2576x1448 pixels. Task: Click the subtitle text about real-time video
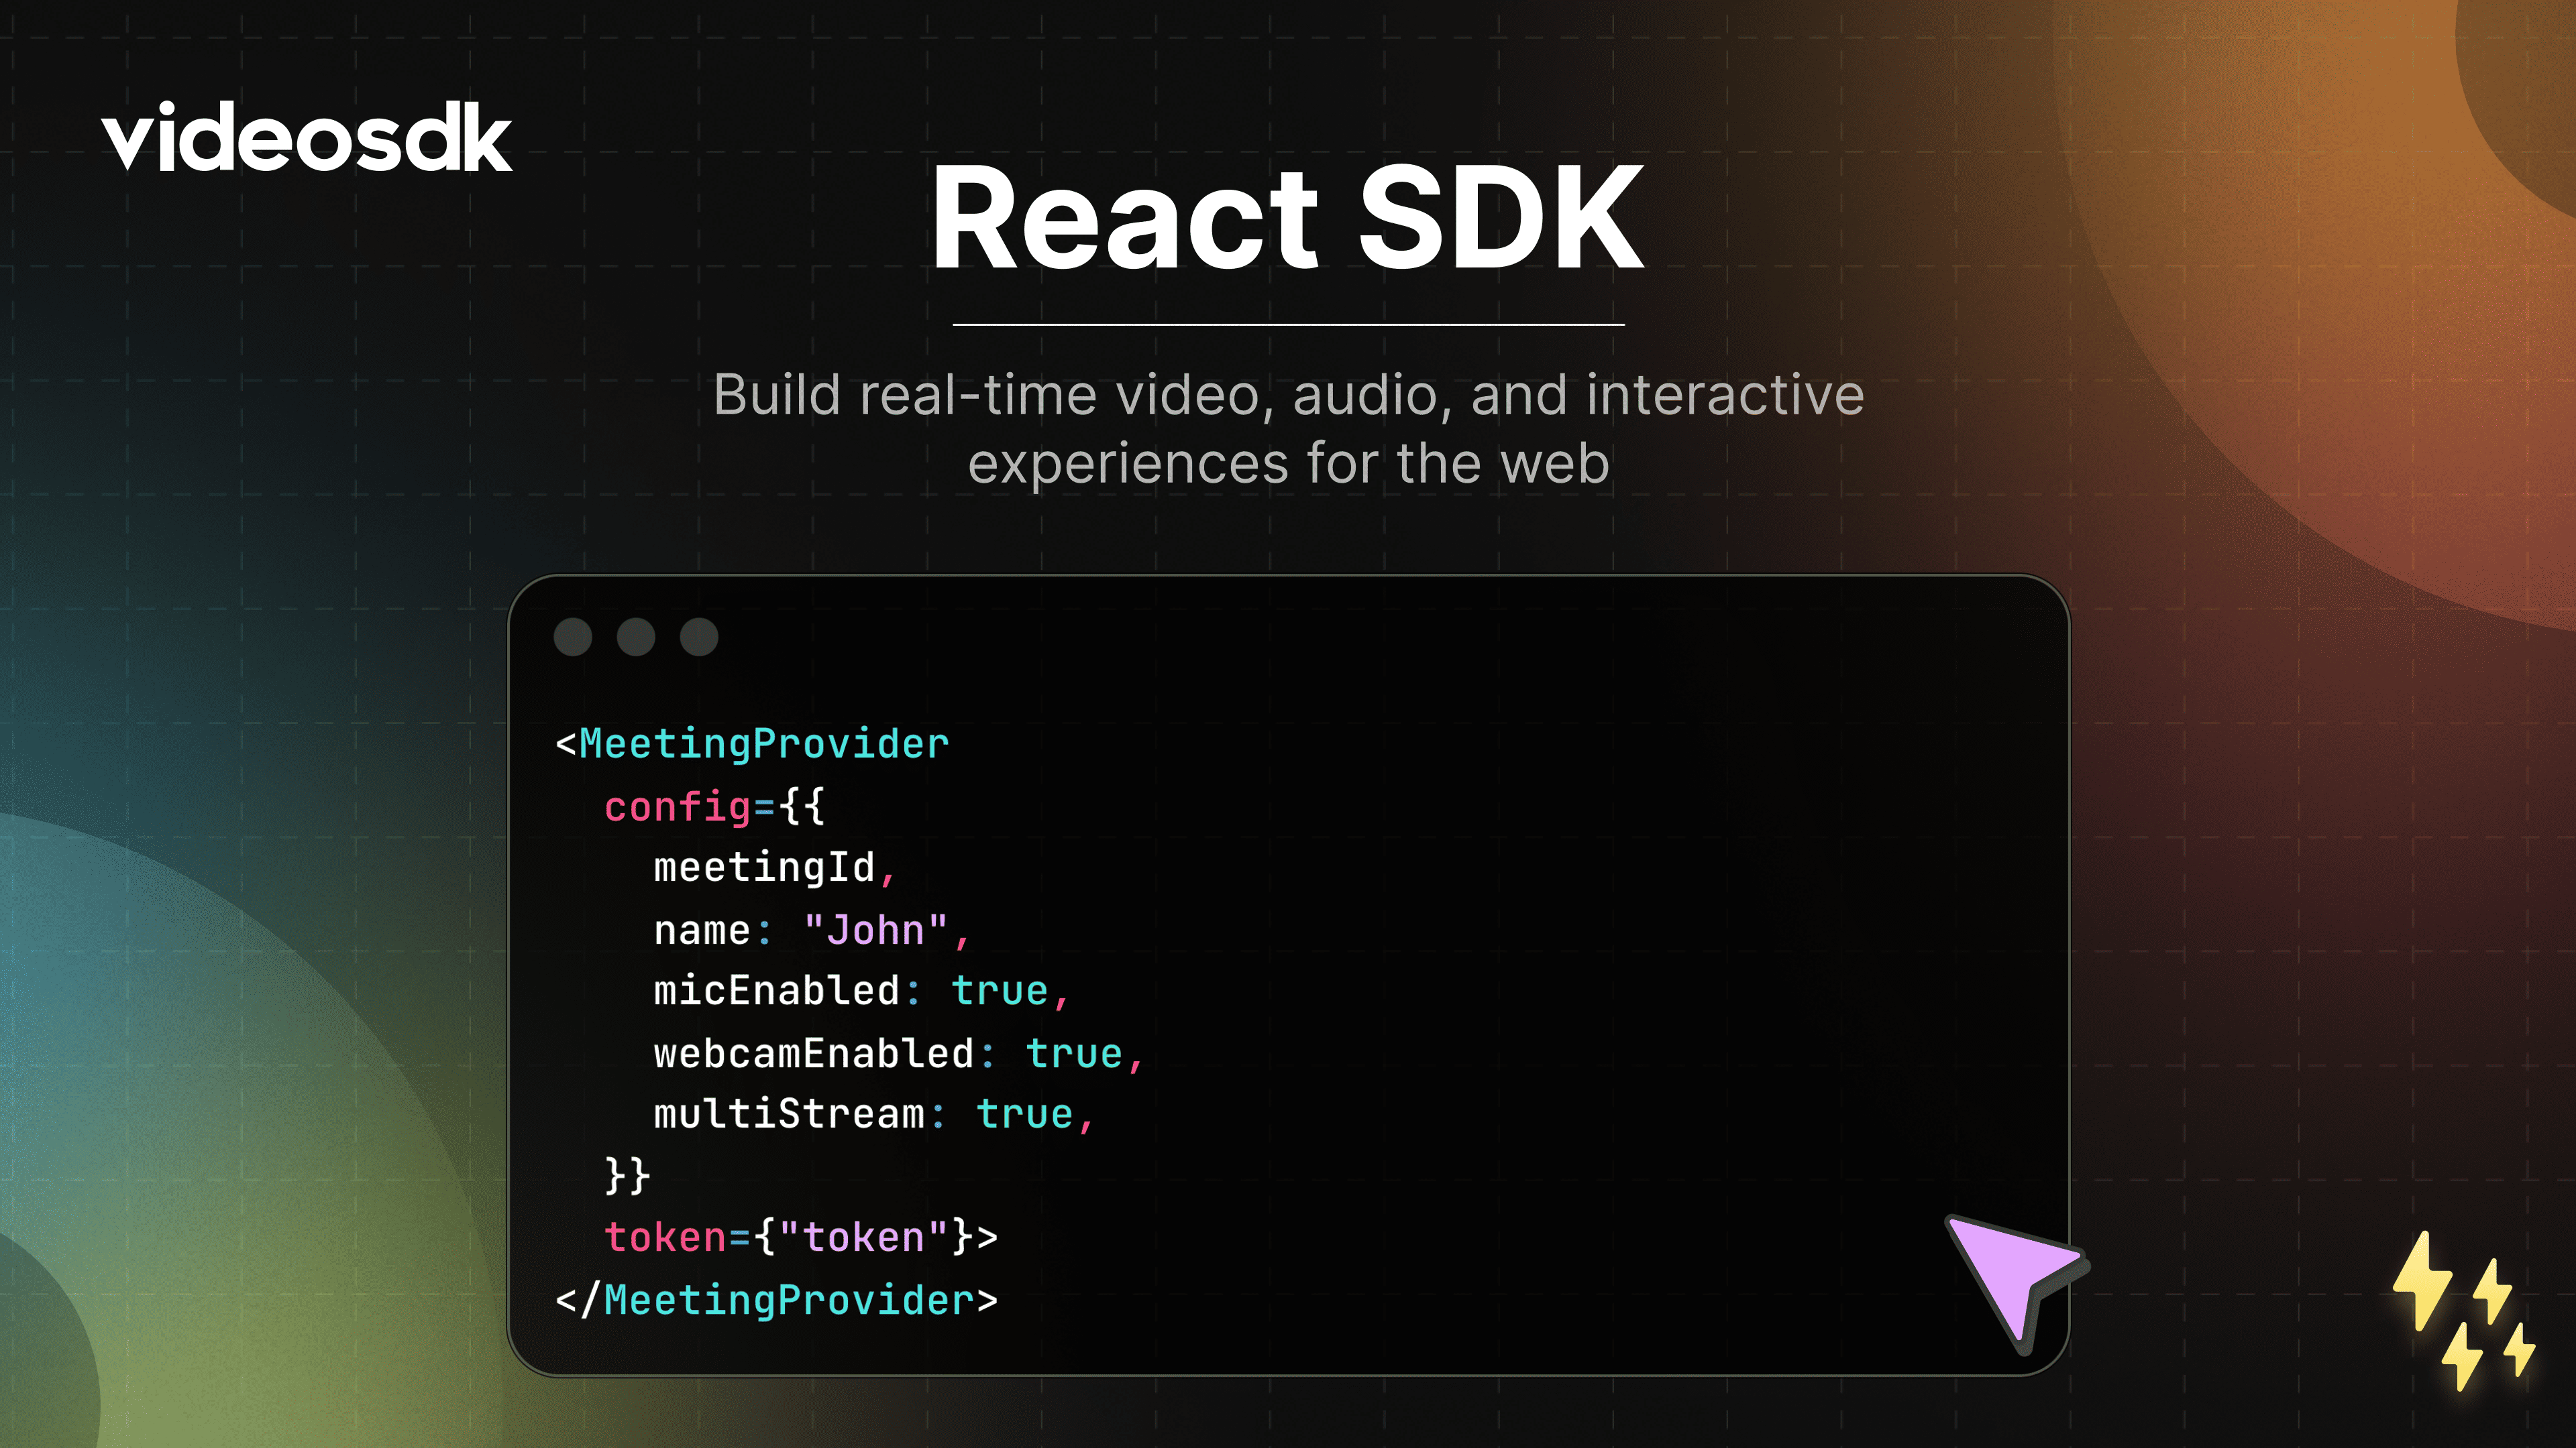point(1288,395)
